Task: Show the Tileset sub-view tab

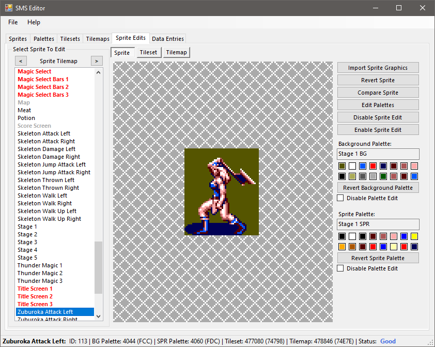Action: [148, 52]
